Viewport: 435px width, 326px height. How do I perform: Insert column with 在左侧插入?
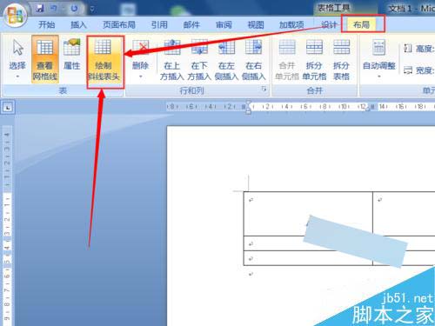(x=226, y=59)
